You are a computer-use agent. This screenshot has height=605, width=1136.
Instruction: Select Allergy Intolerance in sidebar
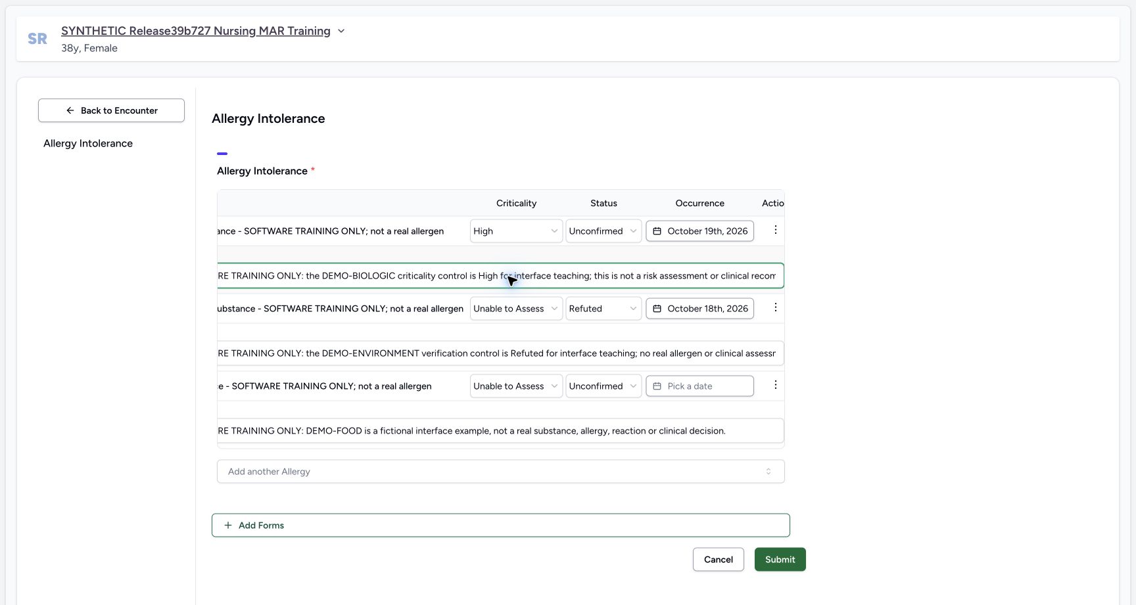(x=88, y=143)
